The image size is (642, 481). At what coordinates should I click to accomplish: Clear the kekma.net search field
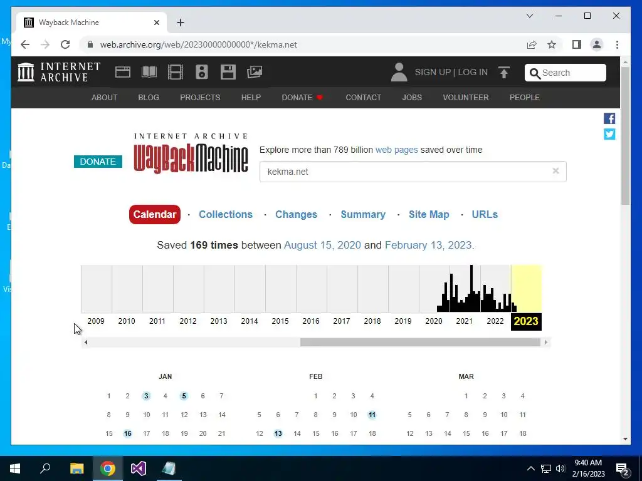555,171
